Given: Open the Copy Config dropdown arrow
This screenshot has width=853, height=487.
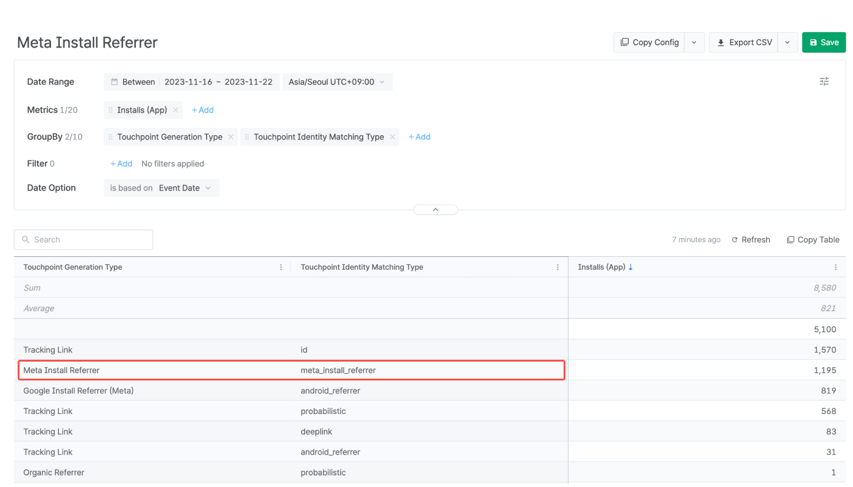Looking at the screenshot, I should click(x=695, y=43).
